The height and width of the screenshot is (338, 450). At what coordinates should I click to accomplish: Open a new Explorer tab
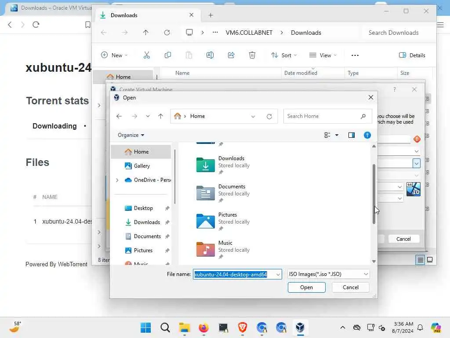210,15
